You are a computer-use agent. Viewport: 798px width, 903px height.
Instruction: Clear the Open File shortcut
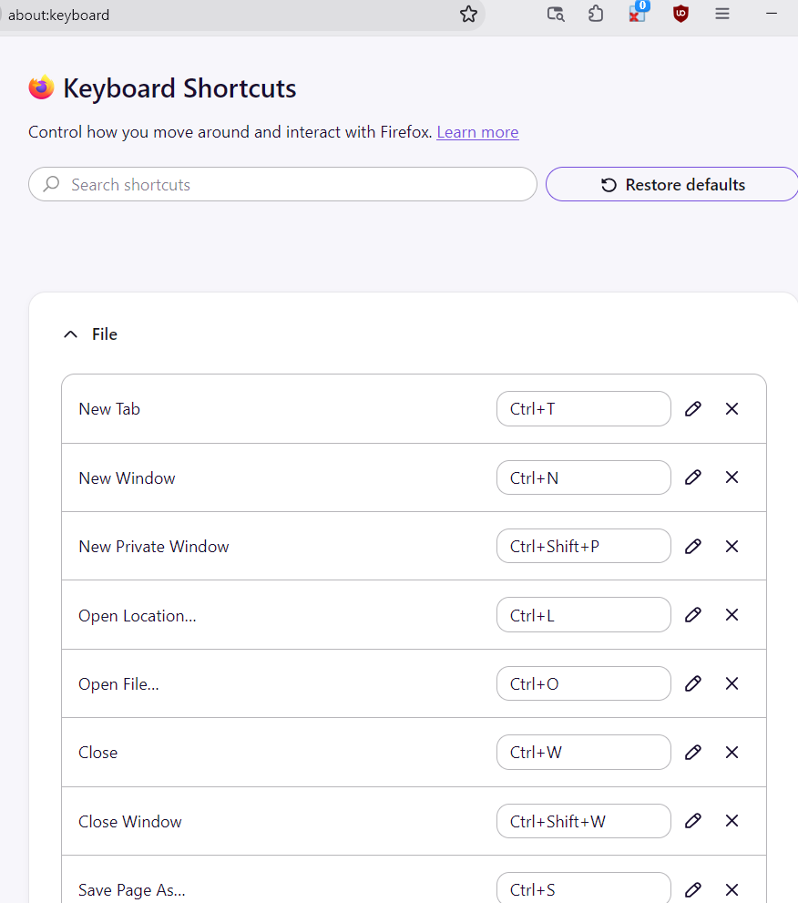coord(731,683)
